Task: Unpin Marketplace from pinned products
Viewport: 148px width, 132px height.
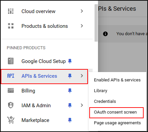Action: click(70, 120)
